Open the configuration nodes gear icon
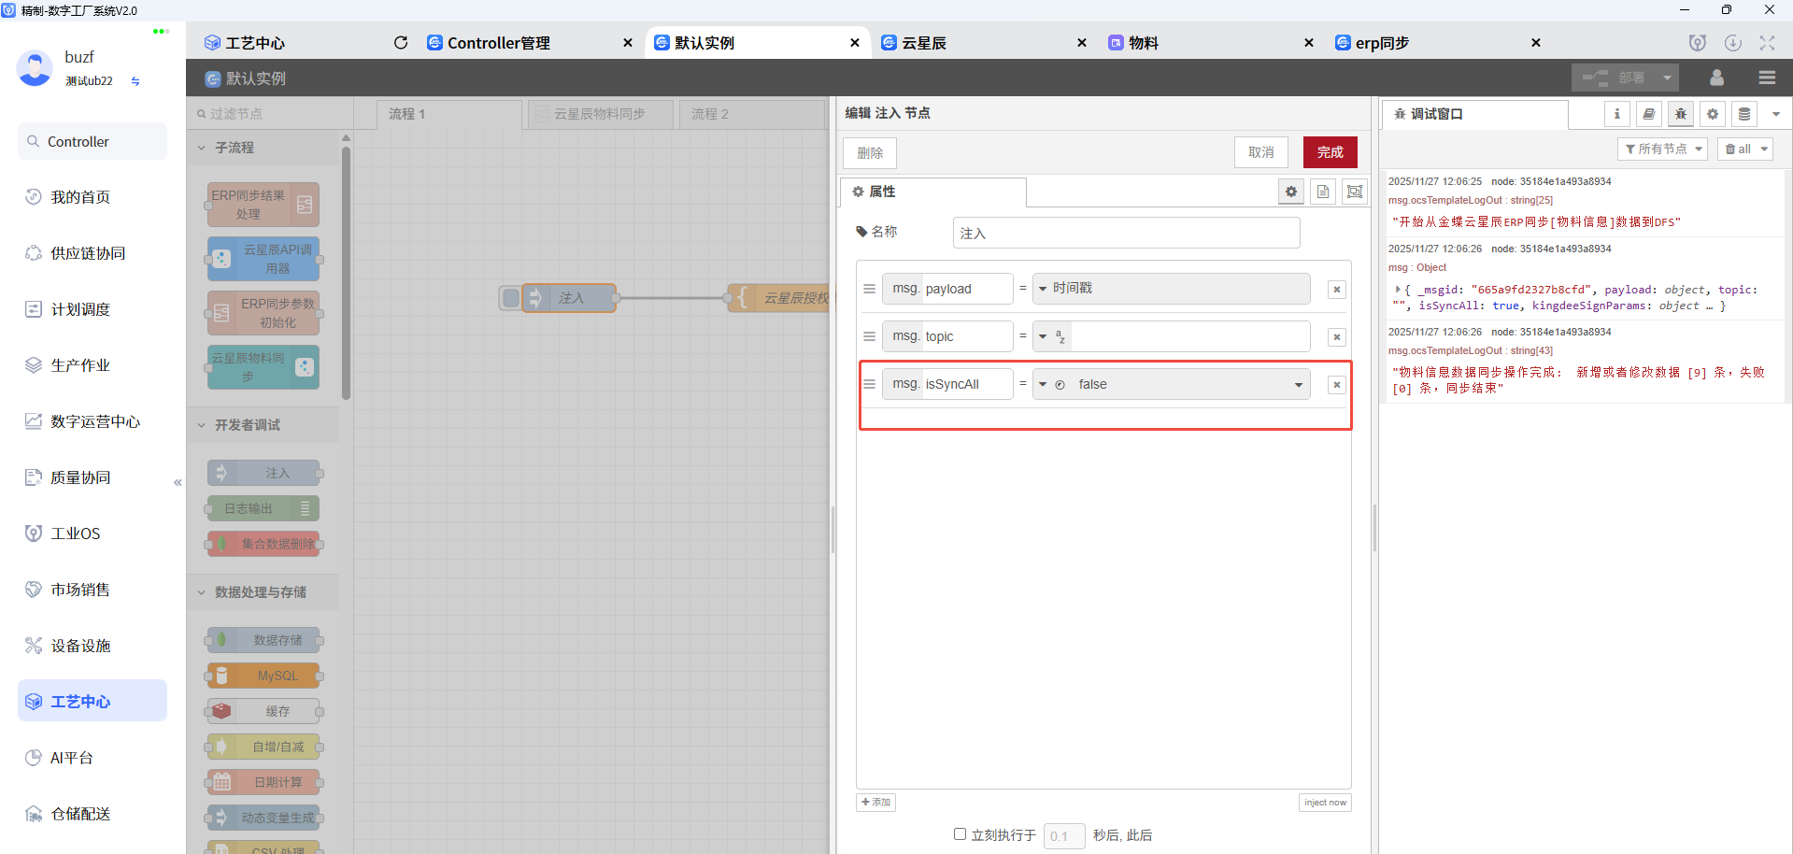This screenshot has height=854, width=1793. (x=1713, y=114)
